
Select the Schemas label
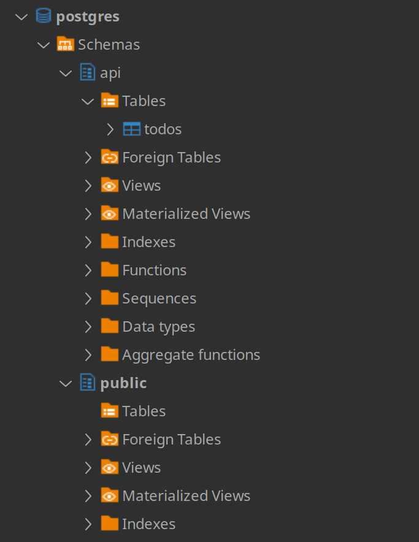109,45
